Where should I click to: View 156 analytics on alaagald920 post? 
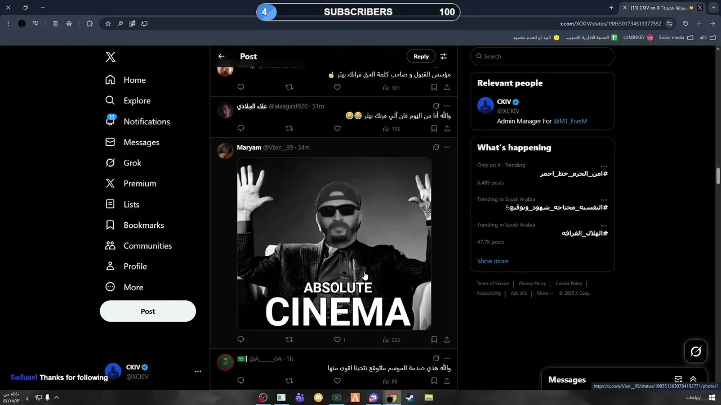(x=391, y=128)
